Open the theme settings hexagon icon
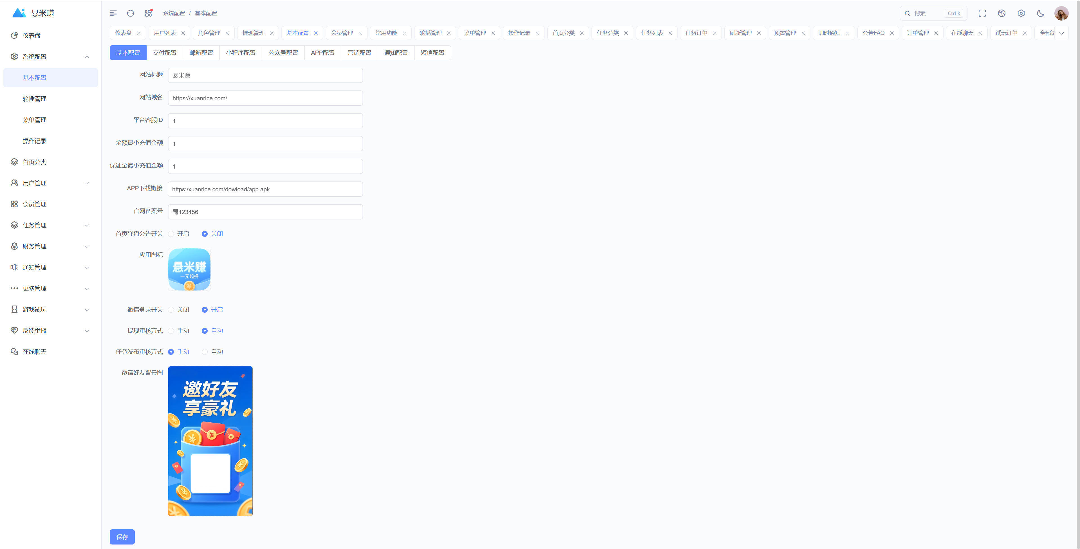This screenshot has height=549, width=1080. coord(1021,13)
